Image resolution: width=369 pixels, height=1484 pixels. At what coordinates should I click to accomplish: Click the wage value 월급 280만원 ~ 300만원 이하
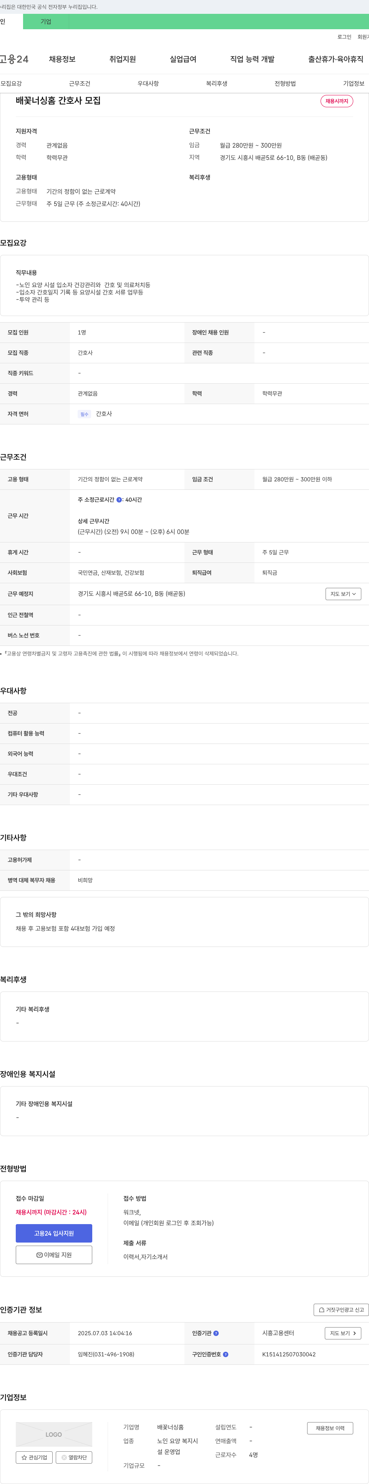[x=297, y=479]
